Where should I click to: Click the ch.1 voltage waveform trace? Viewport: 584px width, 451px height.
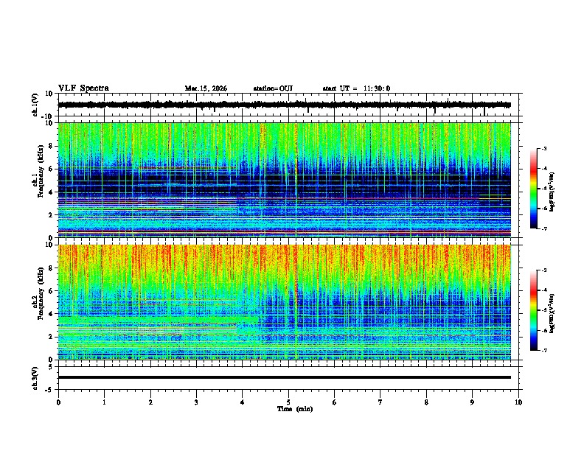(284, 105)
